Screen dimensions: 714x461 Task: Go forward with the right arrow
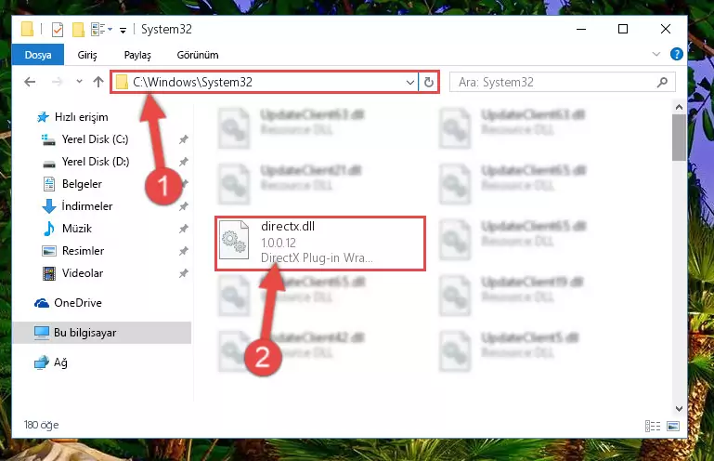[x=57, y=82]
